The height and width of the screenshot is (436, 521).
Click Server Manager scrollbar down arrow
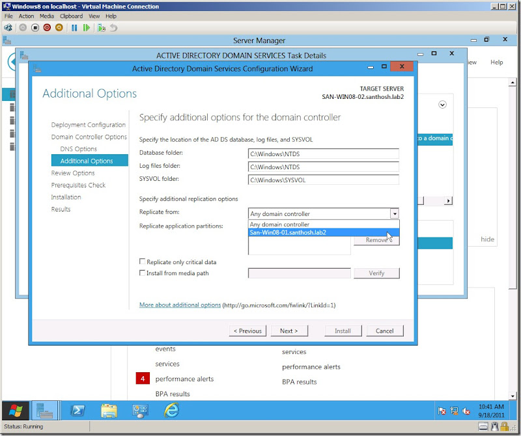[x=512, y=396]
